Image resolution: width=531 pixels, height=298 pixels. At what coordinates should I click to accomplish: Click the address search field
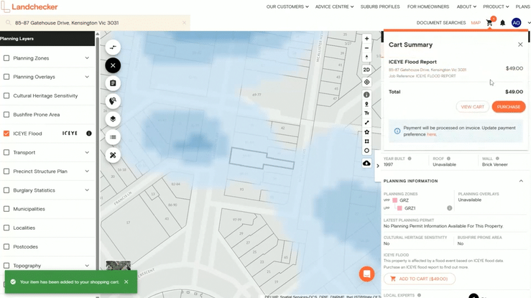96,23
